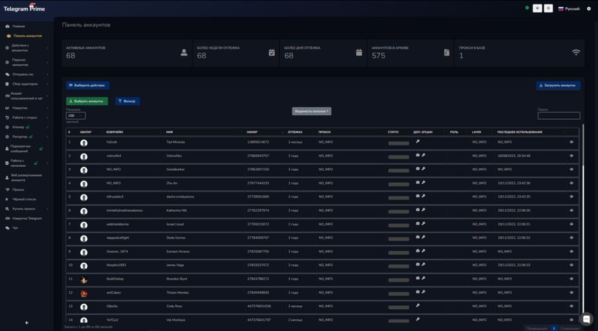The height and width of the screenshot is (331, 598).
Task: Click the Wi-Fi icon on Прокси в базе card
Action: (x=575, y=53)
